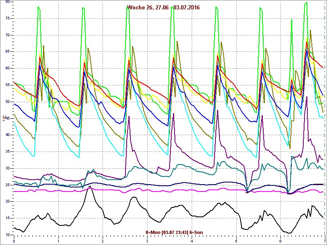Image resolution: width=327 pixels, height=245 pixels.
Task: Click the y-axis tick label '20'
Action: [7, 202]
